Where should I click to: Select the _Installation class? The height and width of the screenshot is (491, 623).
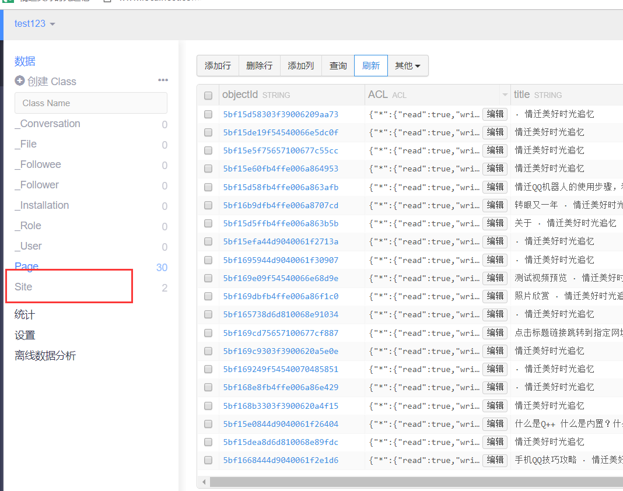(x=42, y=205)
